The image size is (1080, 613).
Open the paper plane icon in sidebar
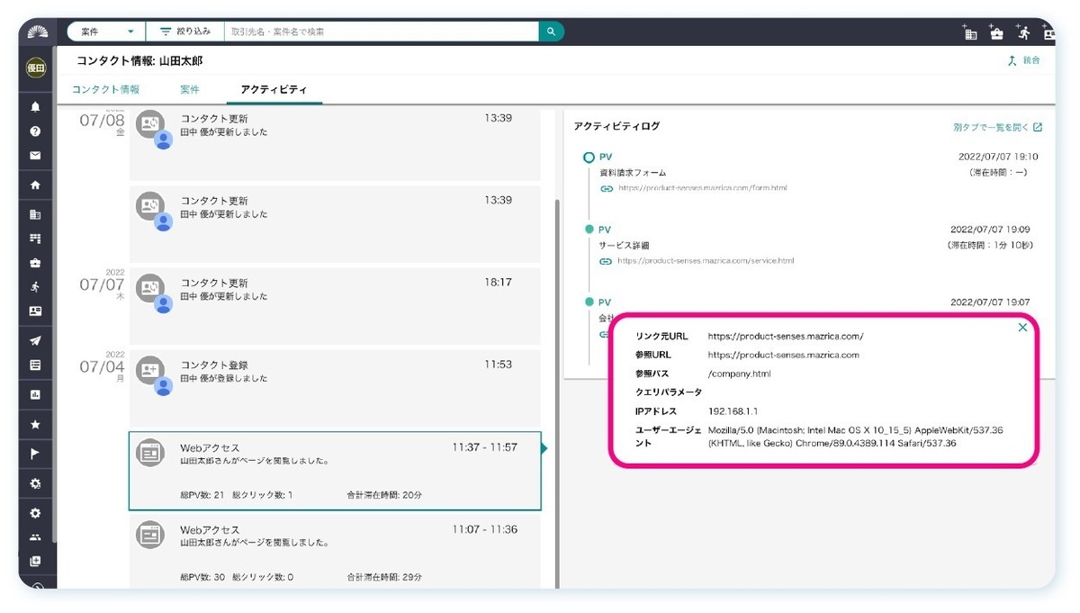click(35, 340)
